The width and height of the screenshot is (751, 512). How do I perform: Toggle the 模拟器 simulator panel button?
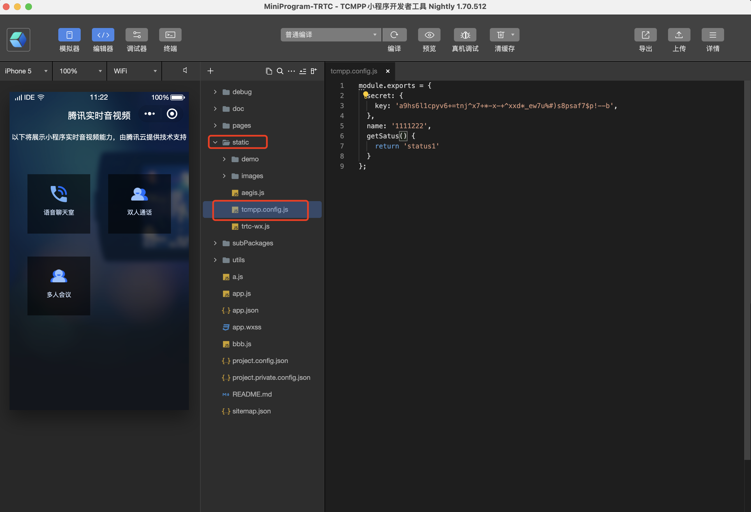[69, 35]
